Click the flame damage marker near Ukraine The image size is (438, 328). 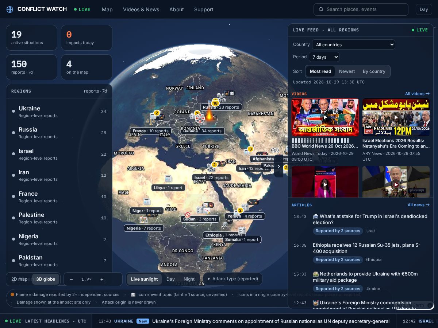coord(209,115)
